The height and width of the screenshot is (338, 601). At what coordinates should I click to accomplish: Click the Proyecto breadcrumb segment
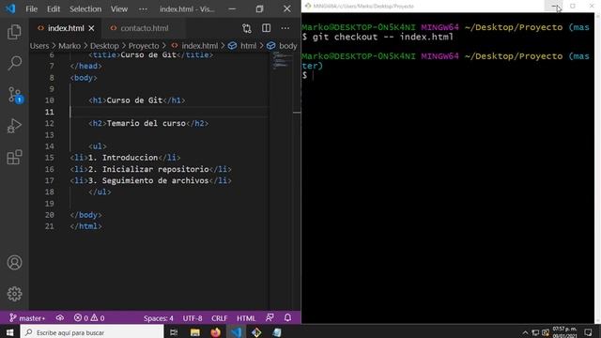click(x=144, y=46)
